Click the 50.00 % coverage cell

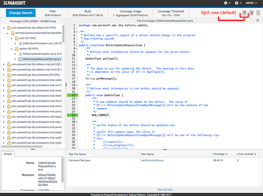point(224,160)
